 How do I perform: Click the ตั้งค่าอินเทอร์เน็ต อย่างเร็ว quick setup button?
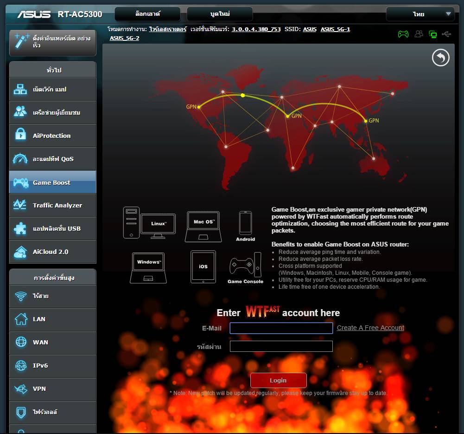coord(53,42)
